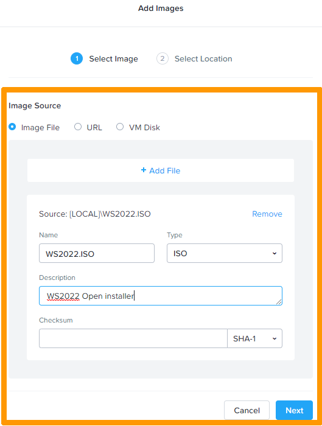Click the Next button
Image resolution: width=322 pixels, height=426 pixels.
click(294, 410)
